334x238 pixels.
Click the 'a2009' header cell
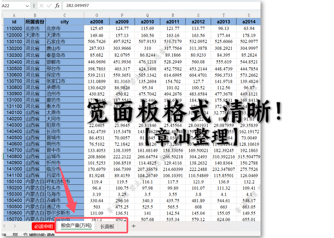click(x=122, y=22)
